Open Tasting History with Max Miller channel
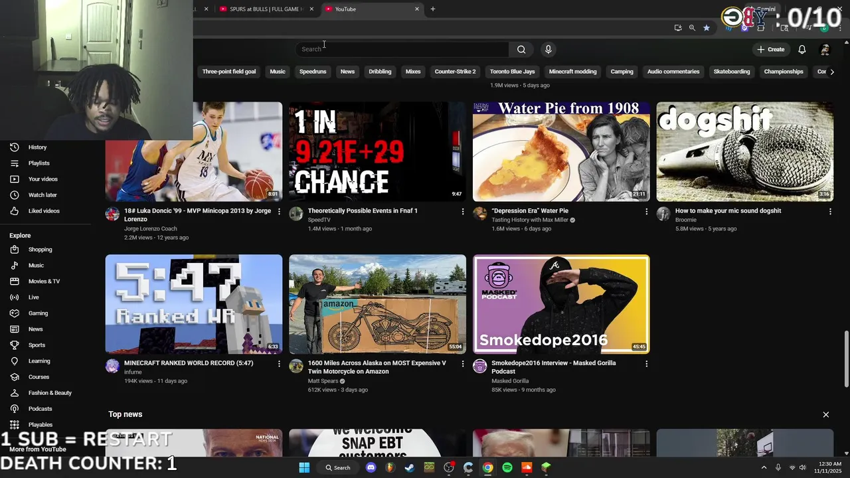Screen dimensions: 850x478 click(530, 220)
